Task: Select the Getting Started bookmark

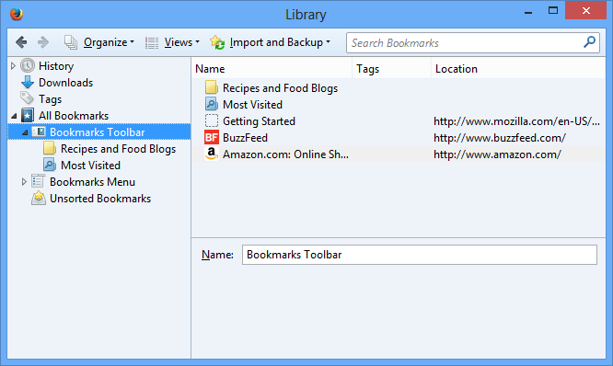Action: click(399, 121)
